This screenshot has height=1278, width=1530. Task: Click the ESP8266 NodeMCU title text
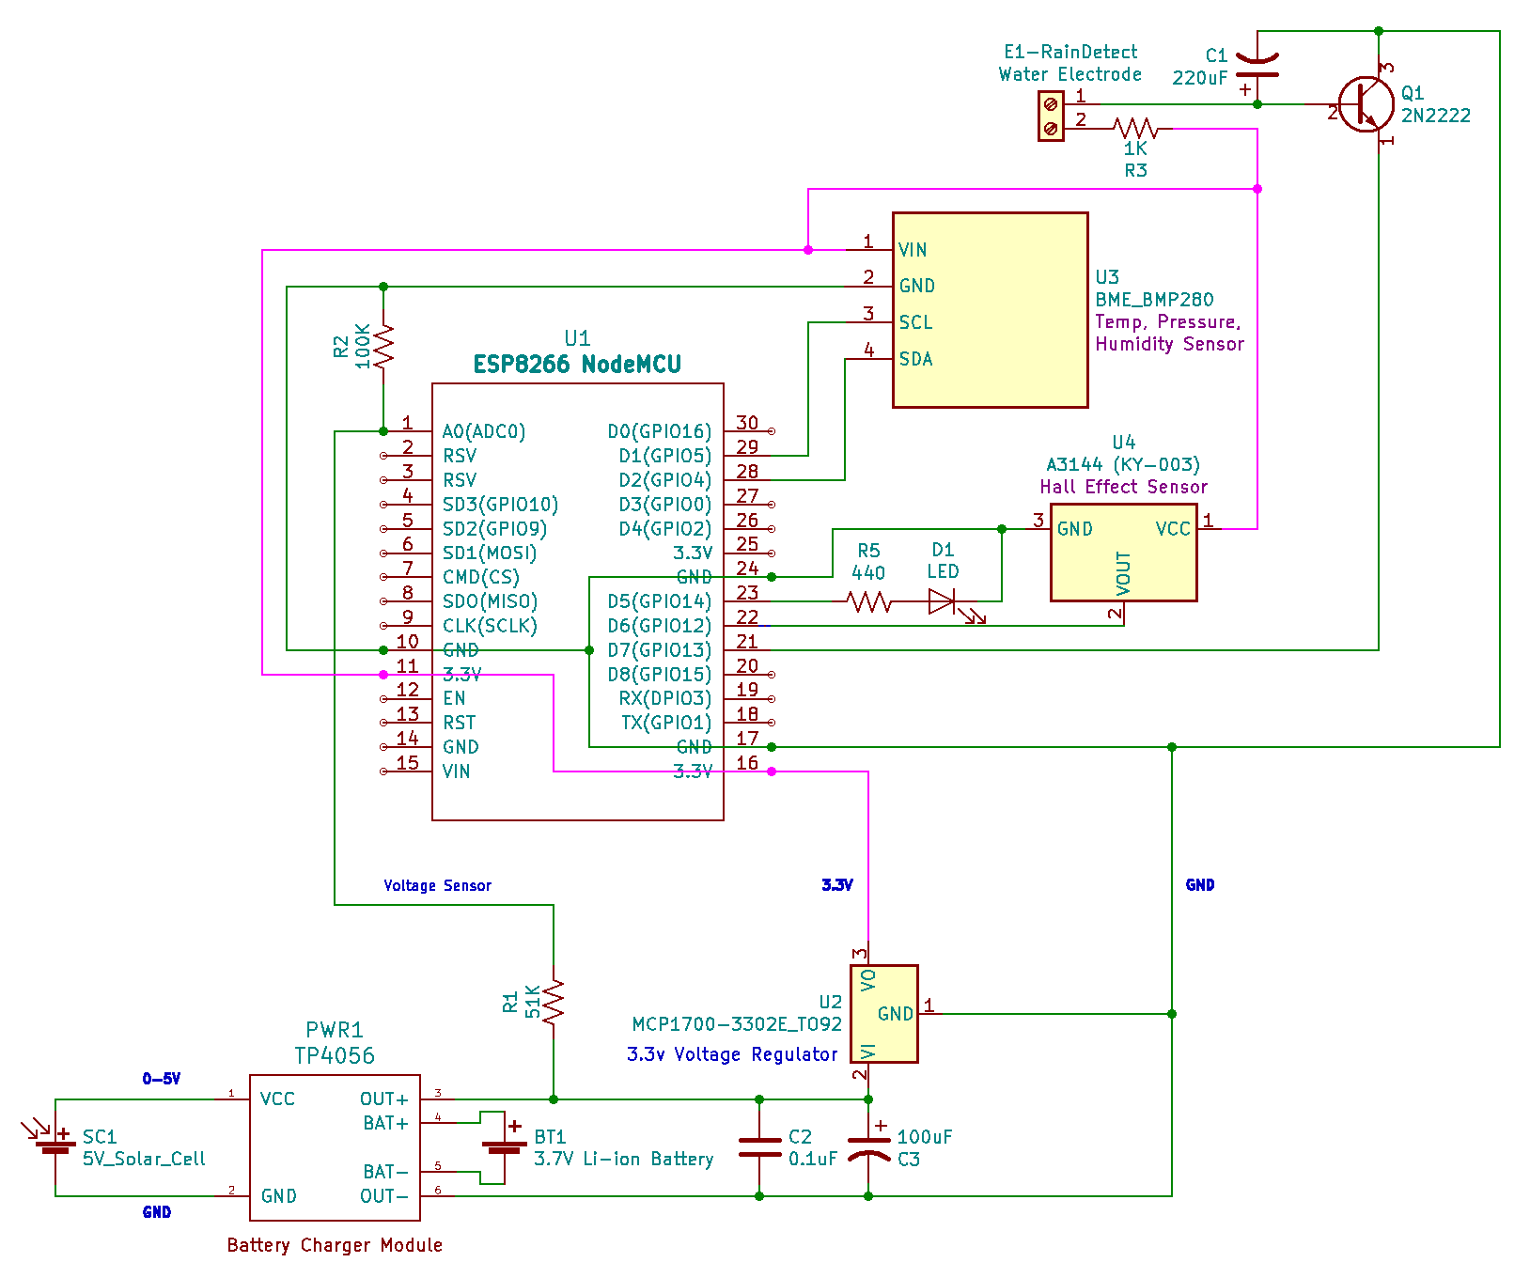pyautogui.click(x=577, y=365)
